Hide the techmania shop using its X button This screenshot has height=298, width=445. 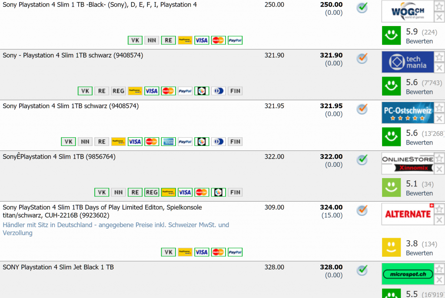coord(439,68)
